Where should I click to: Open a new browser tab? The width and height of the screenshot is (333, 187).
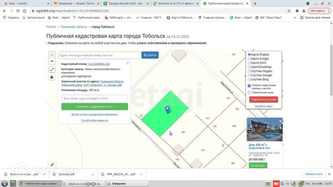[x=255, y=4]
